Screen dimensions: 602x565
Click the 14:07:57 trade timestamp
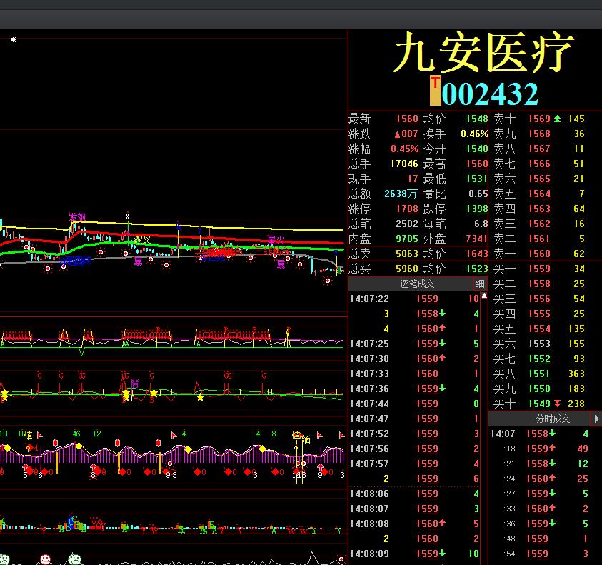pyautogui.click(x=369, y=464)
